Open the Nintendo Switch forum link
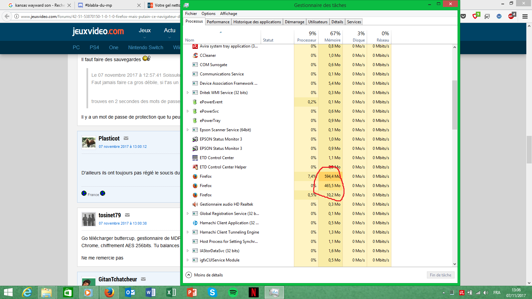Image resolution: width=532 pixels, height=299 pixels. pos(146,48)
